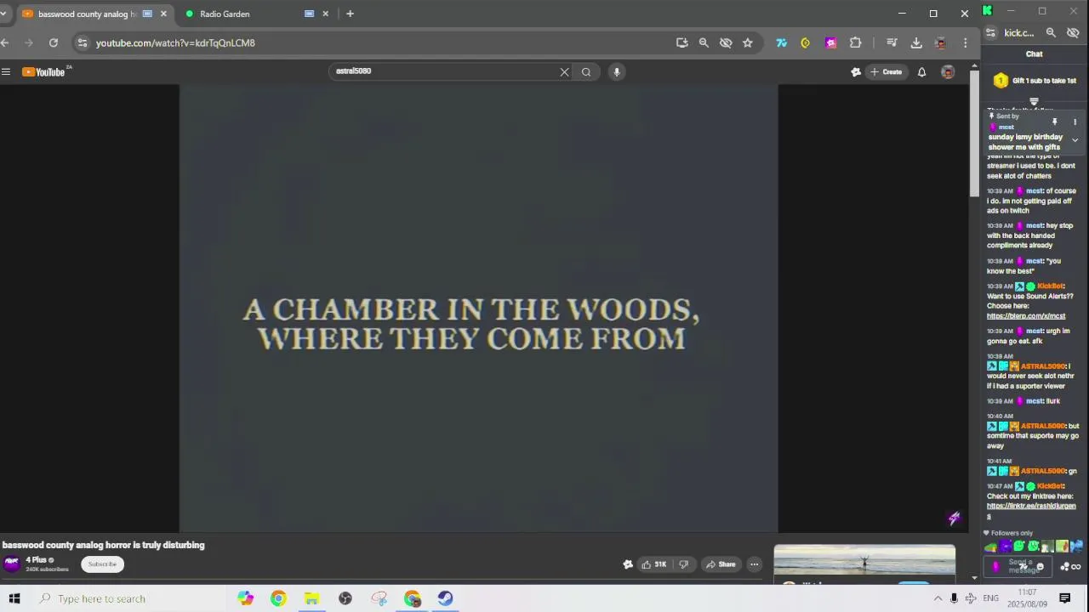View site information icon in address bar
This screenshot has height=612, width=1089.
click(x=81, y=42)
